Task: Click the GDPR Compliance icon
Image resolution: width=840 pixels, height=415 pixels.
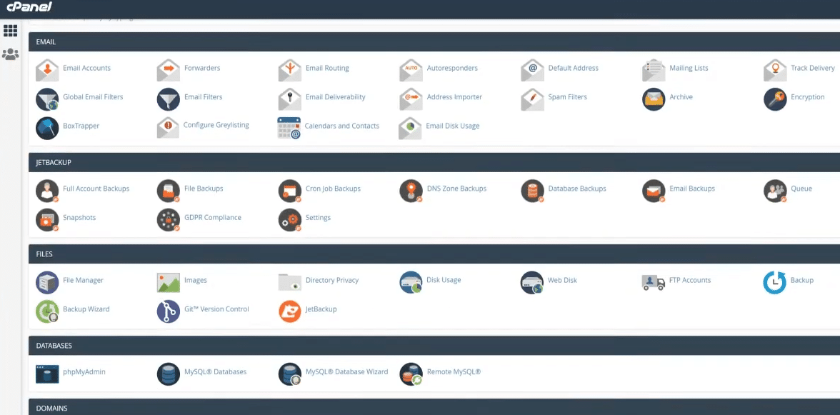Action: coord(169,219)
